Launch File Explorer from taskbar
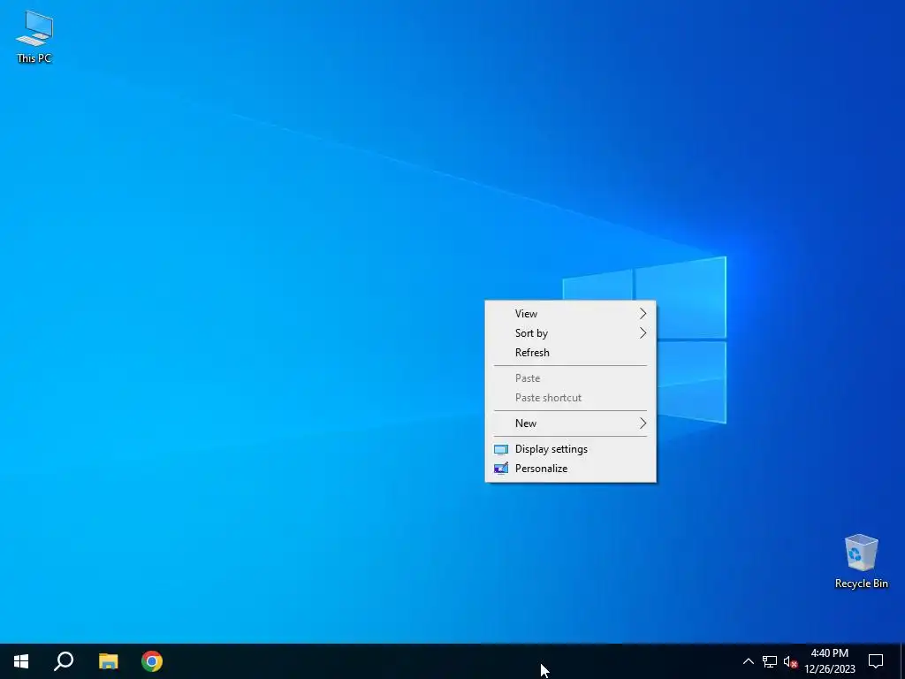The image size is (905, 679). coord(108,661)
